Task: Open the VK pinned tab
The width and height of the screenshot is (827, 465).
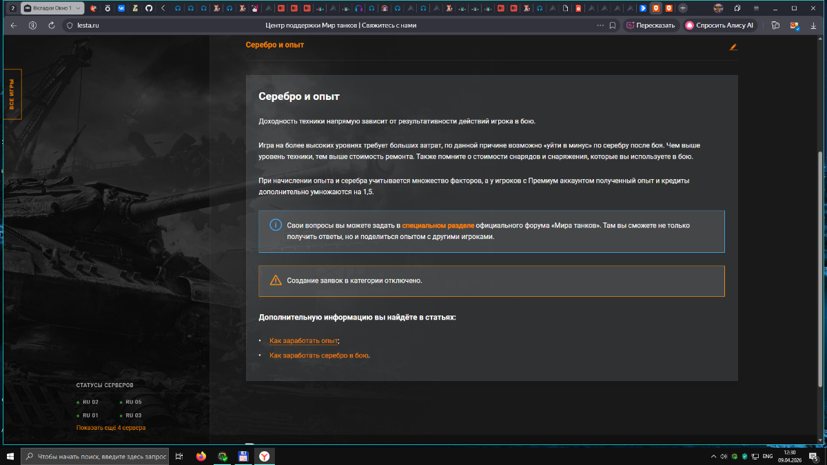Action: coord(121,8)
